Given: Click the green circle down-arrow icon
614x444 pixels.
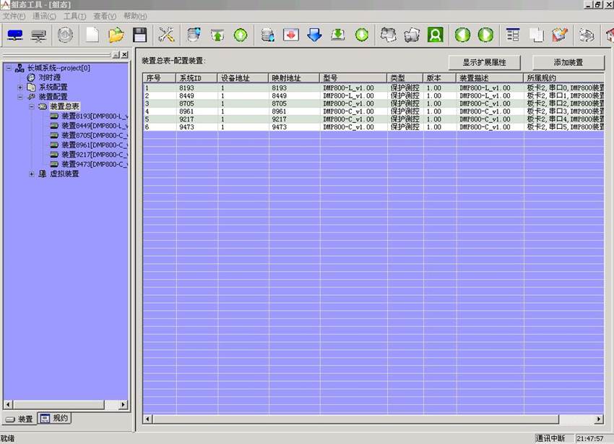Looking at the screenshot, I should [x=361, y=35].
